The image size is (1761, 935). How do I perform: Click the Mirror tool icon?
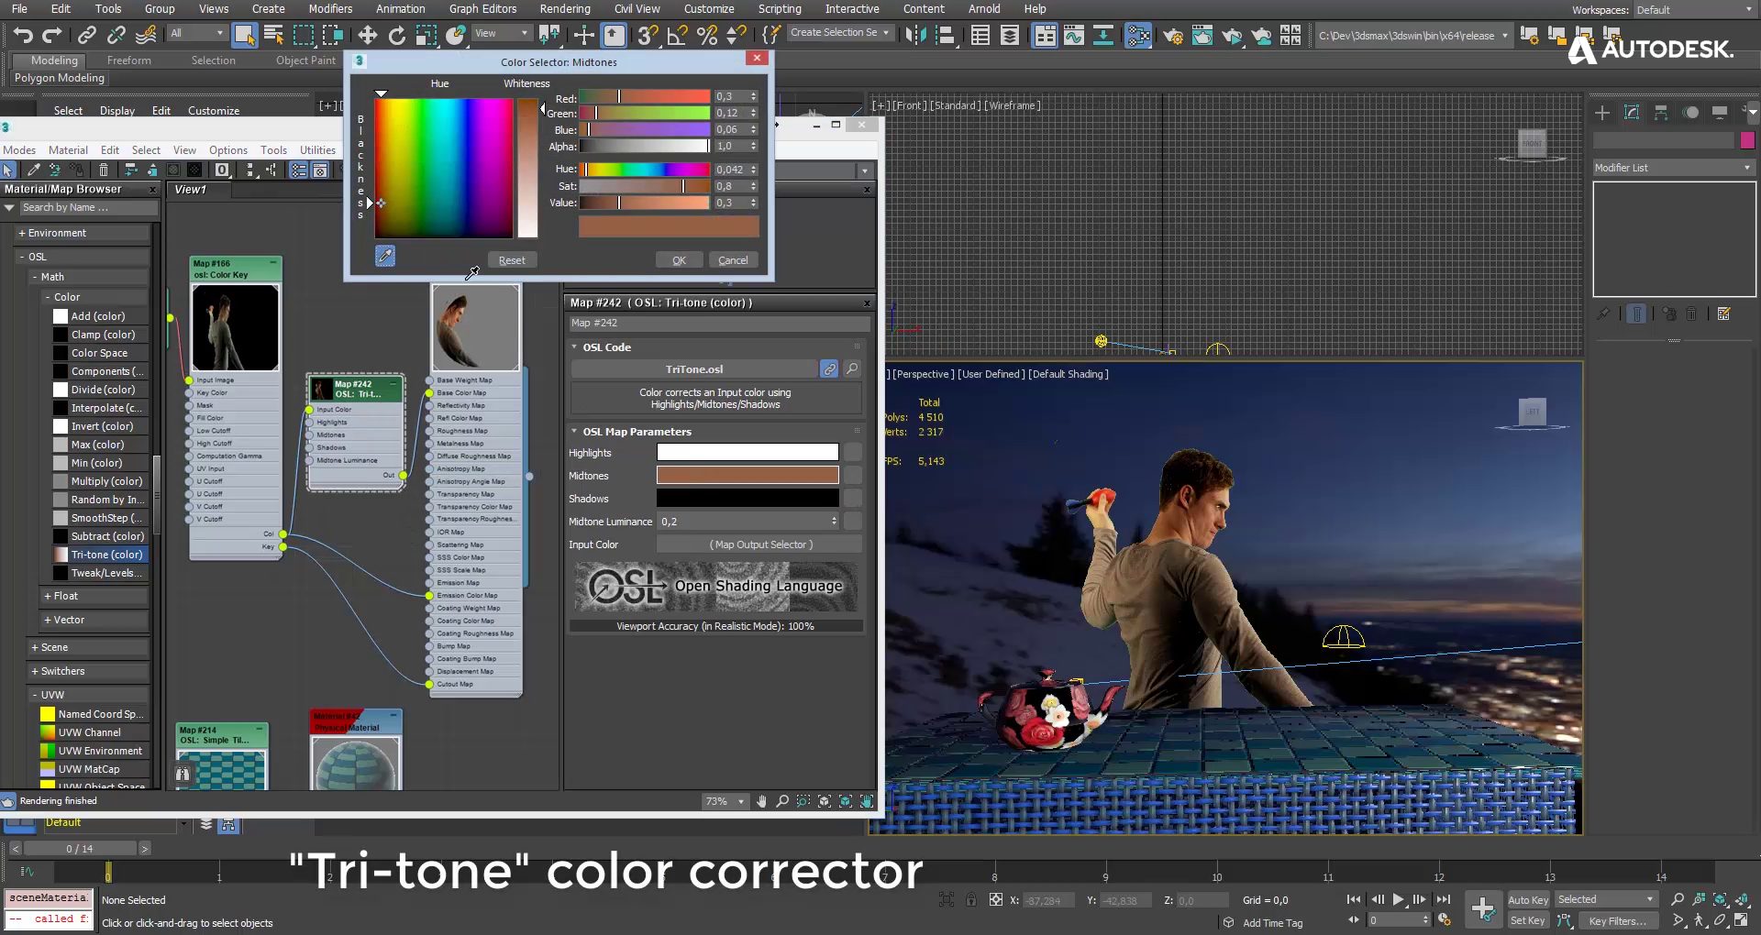(x=915, y=36)
